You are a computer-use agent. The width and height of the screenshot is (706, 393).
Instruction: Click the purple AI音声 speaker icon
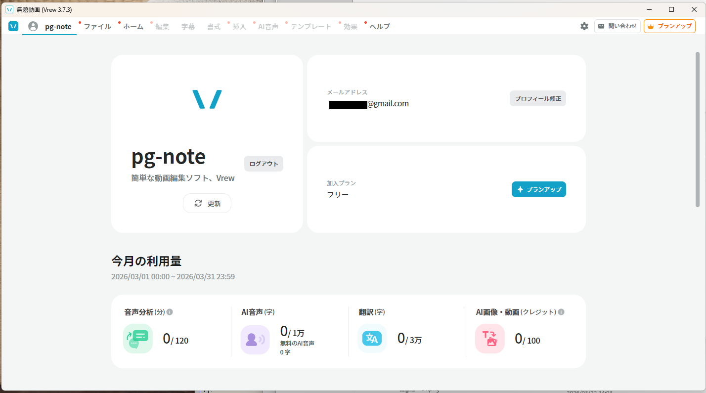tap(255, 339)
